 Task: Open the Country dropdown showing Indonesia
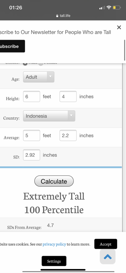click(49, 116)
